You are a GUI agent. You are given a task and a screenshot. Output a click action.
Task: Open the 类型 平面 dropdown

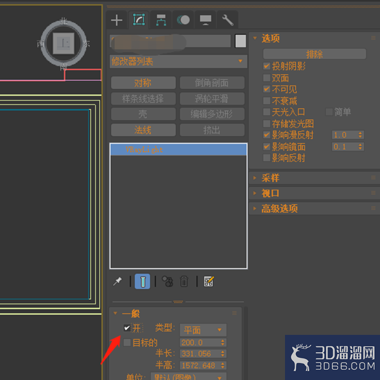[203, 330]
